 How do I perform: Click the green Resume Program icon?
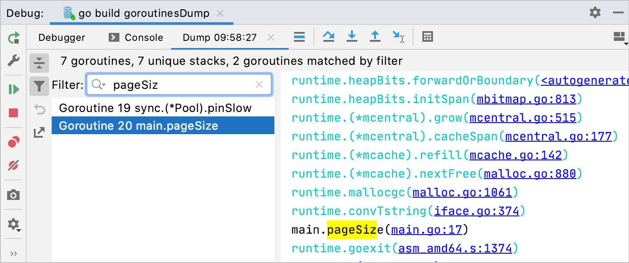click(14, 90)
